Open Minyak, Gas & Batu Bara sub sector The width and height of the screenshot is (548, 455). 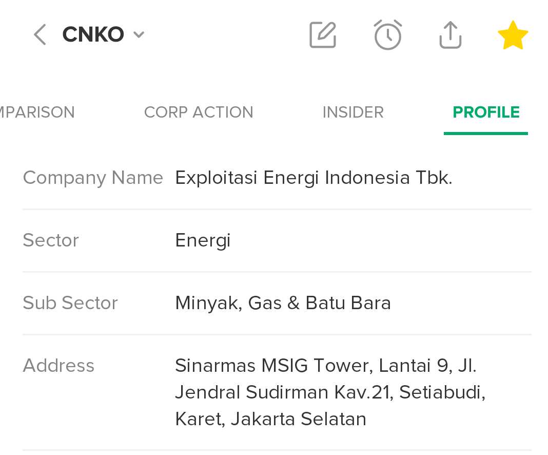pos(283,303)
